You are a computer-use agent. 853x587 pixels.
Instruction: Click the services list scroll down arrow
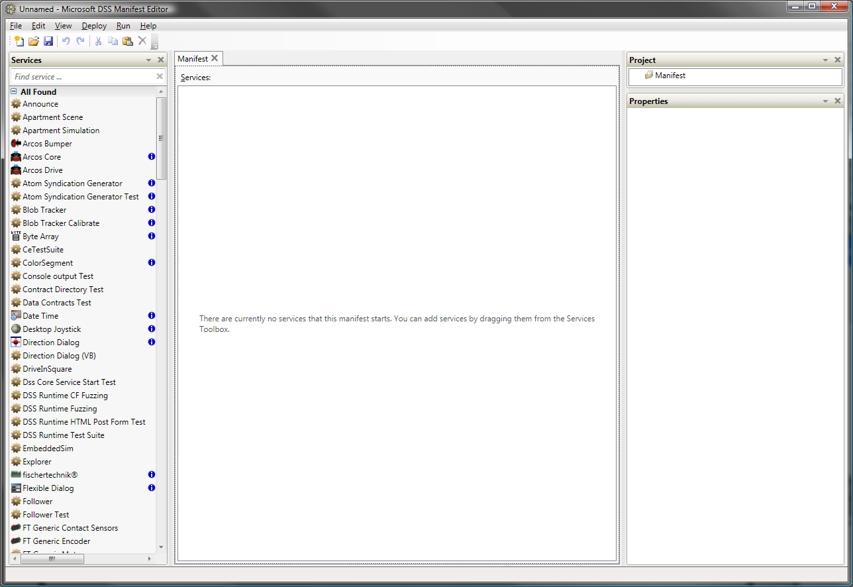click(161, 547)
